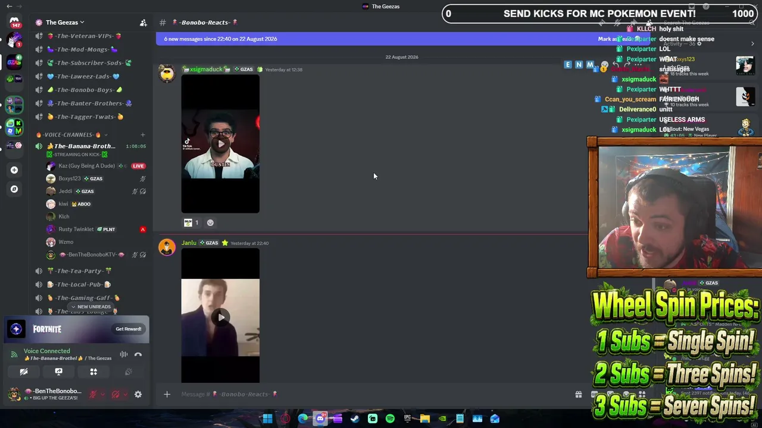This screenshot has height=428, width=762.
Task: Open Discord direct messages home icon
Action: tap(14, 21)
